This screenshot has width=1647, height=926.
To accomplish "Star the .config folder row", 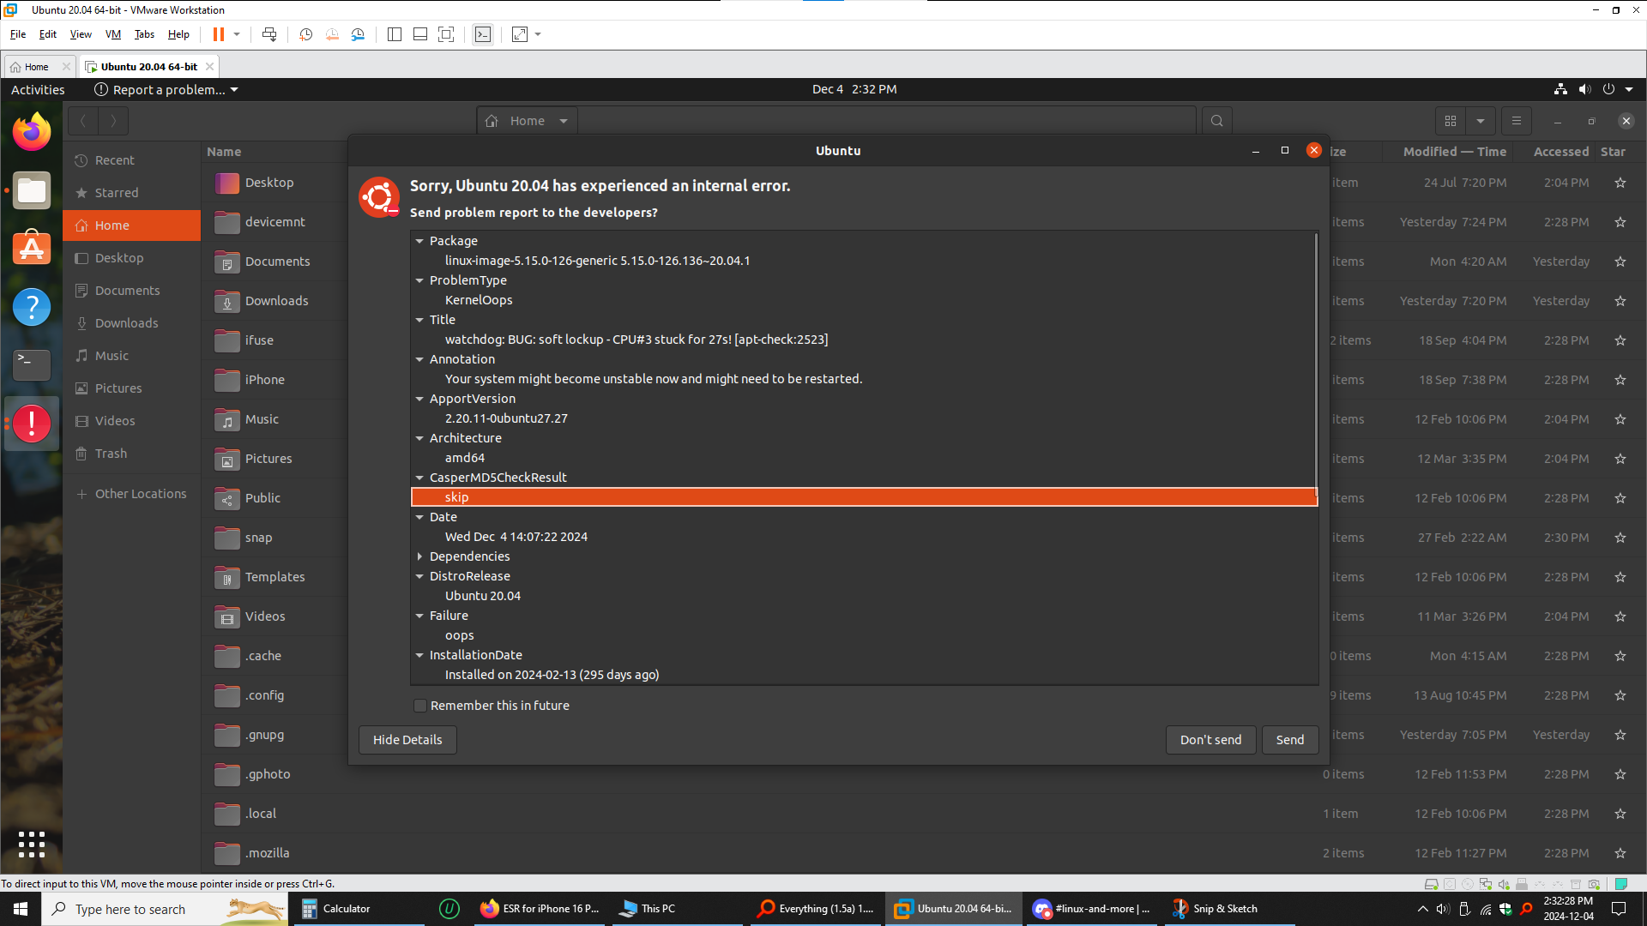I will pos(1620,695).
